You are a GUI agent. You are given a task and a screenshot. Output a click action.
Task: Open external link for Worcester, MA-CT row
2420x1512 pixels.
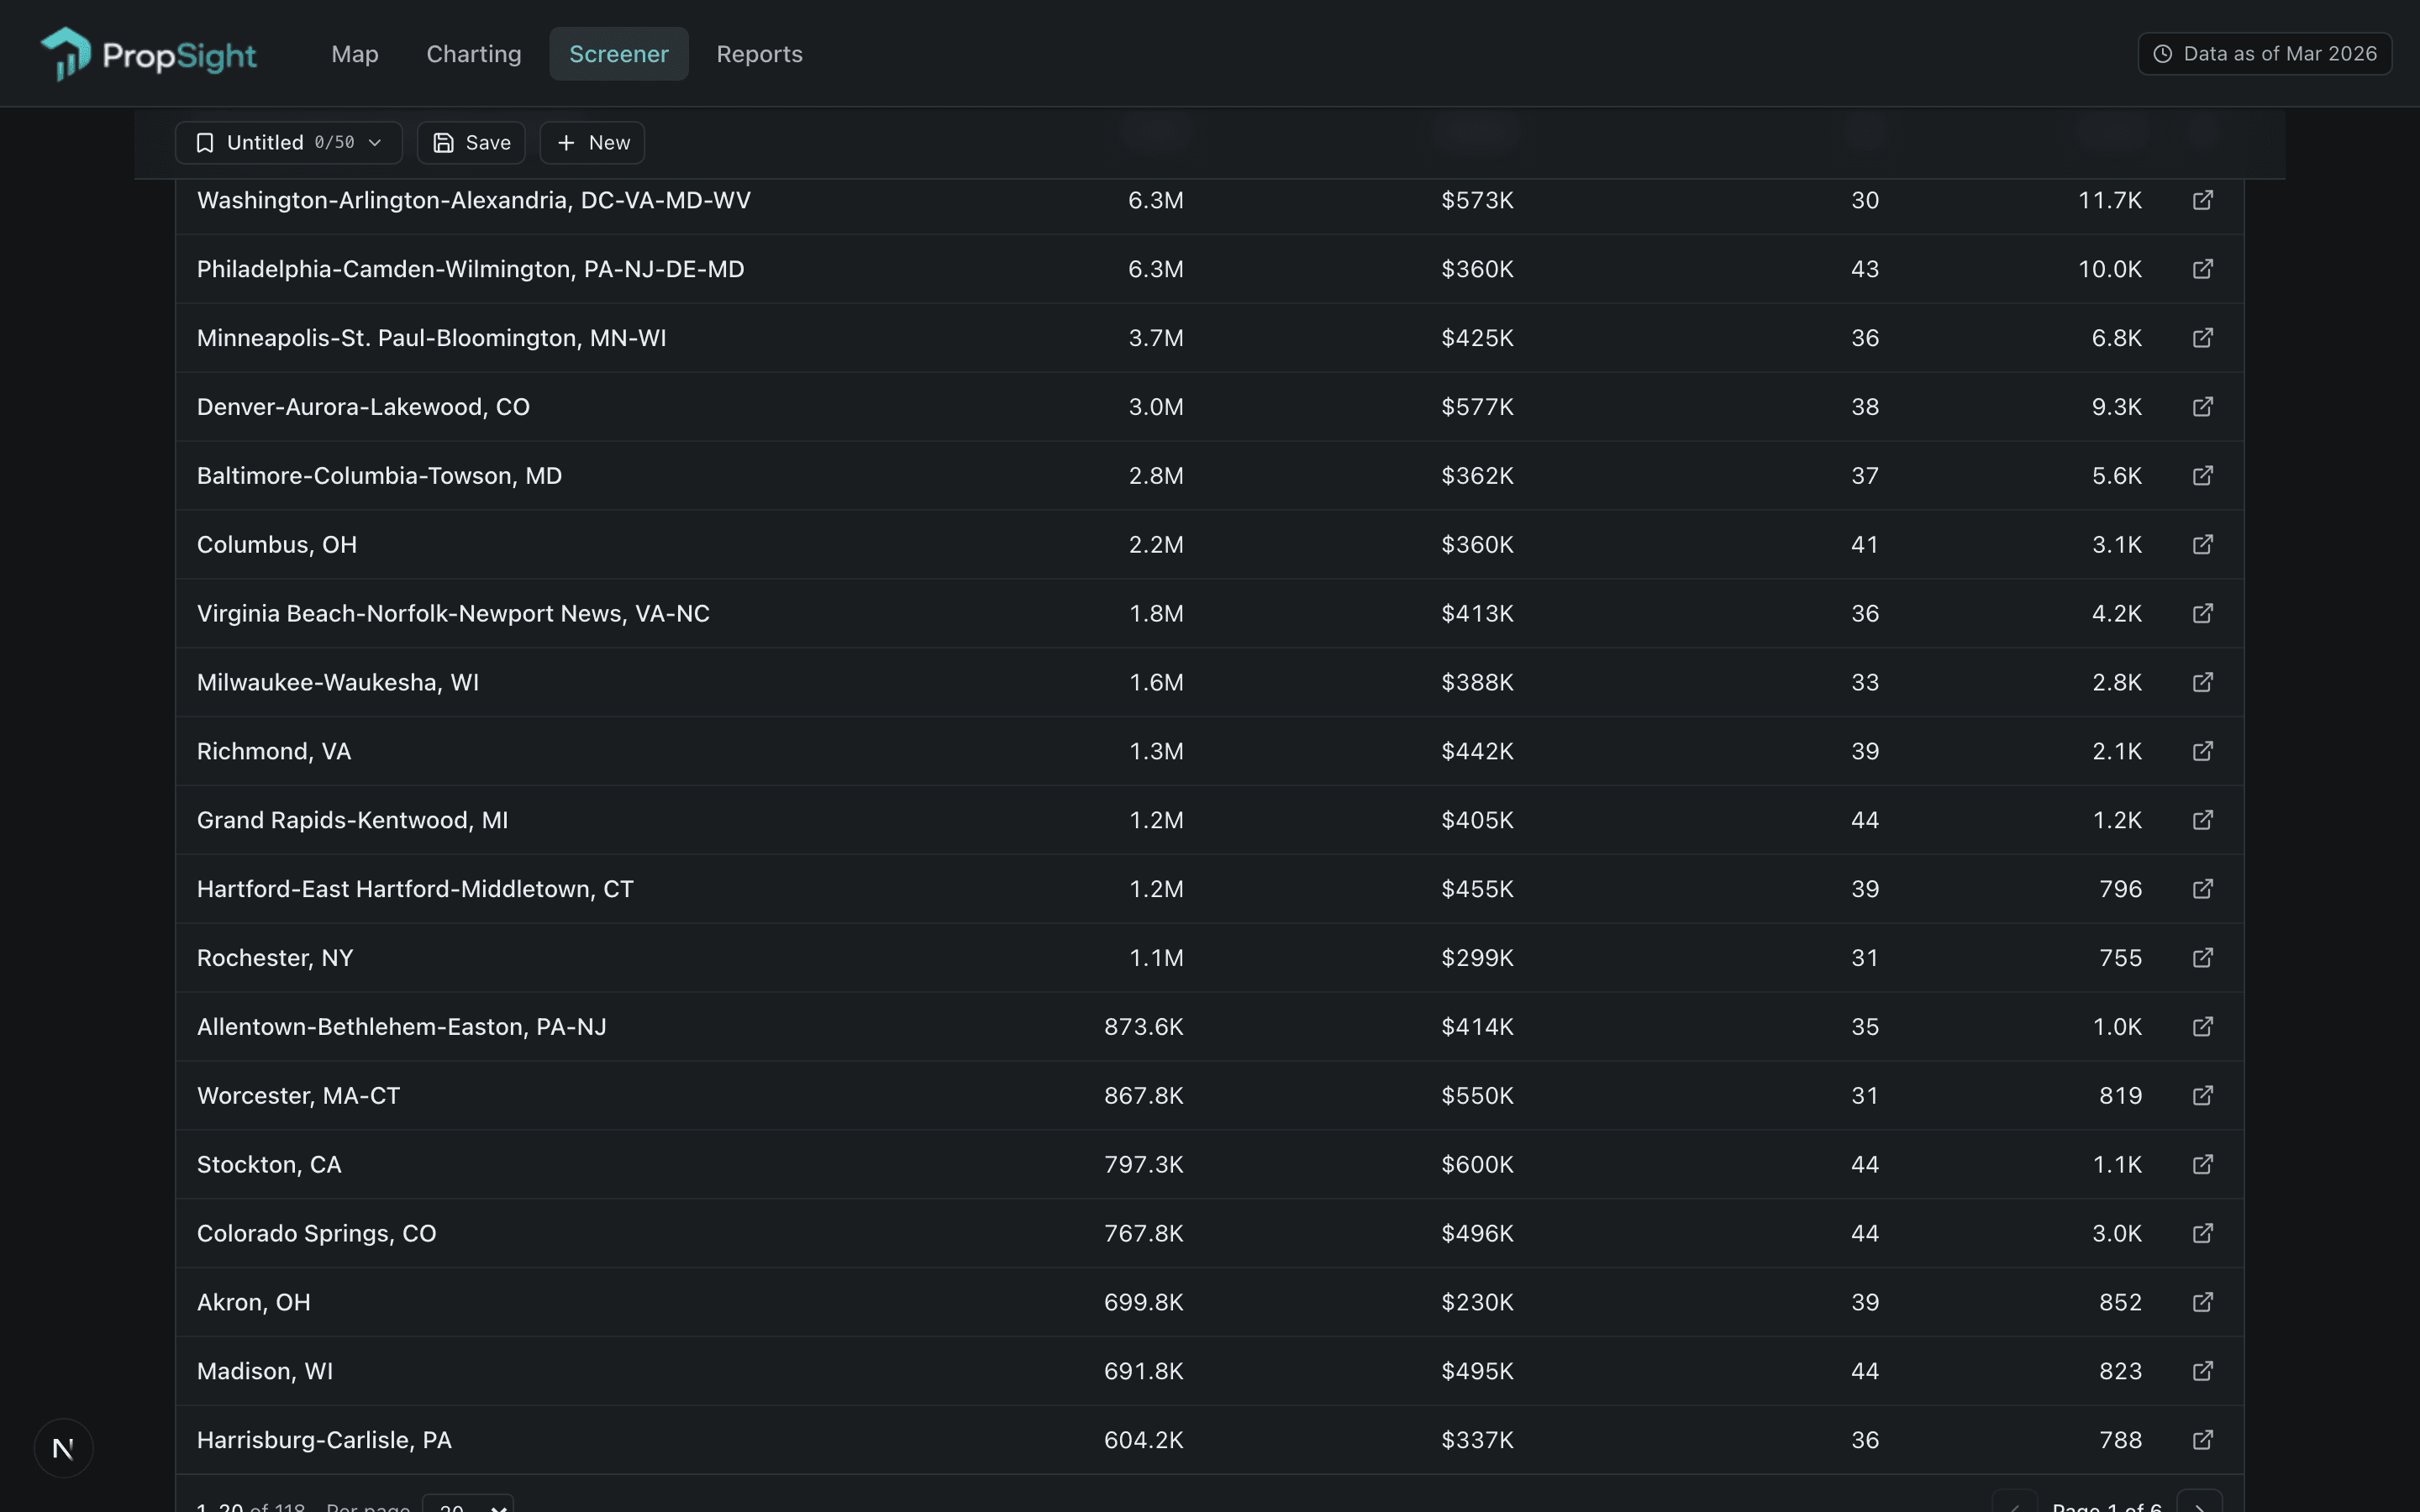coord(2202,1096)
